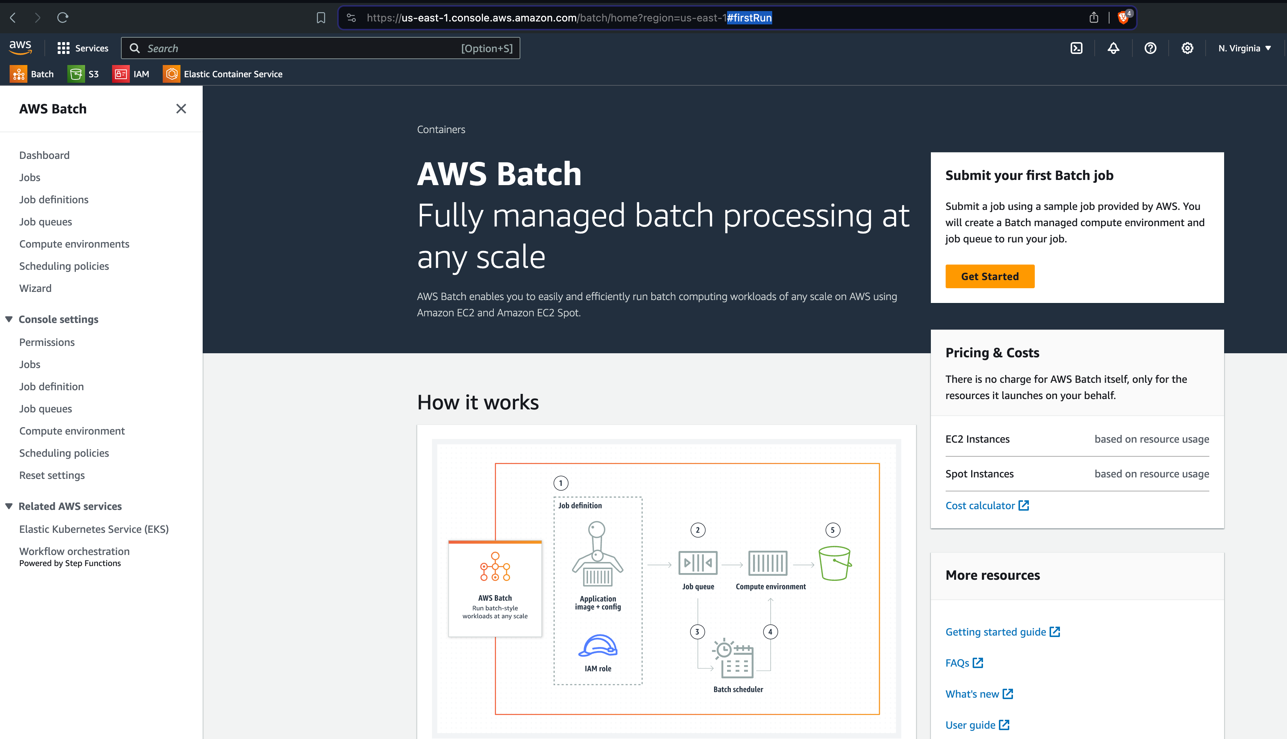The height and width of the screenshot is (739, 1287).
Task: Open AWS CloudShell icon in top bar
Action: pyautogui.click(x=1076, y=48)
